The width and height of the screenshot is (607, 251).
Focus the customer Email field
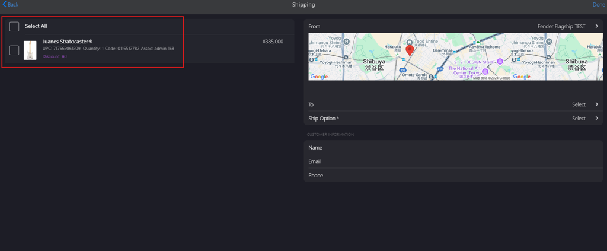453,161
